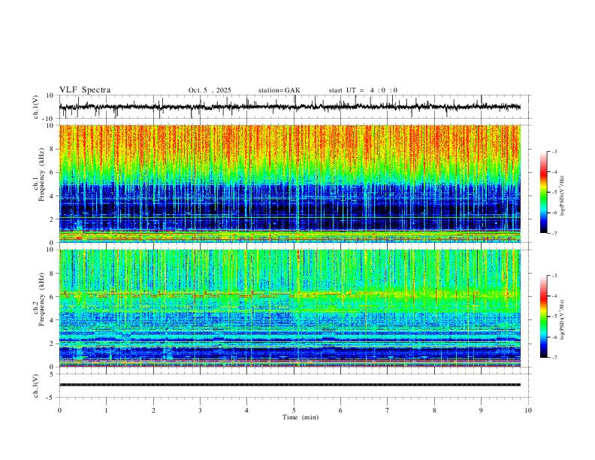Click time axis tick label "10"
This screenshot has width=595, height=460.
tap(528, 410)
